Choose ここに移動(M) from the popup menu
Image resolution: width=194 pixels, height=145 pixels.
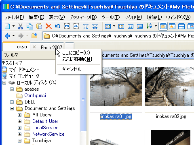(78, 59)
